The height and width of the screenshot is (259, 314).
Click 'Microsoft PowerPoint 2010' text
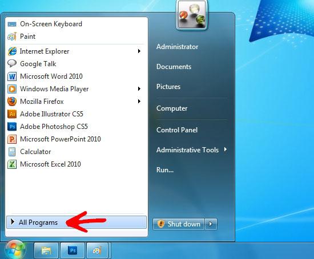[x=61, y=139]
